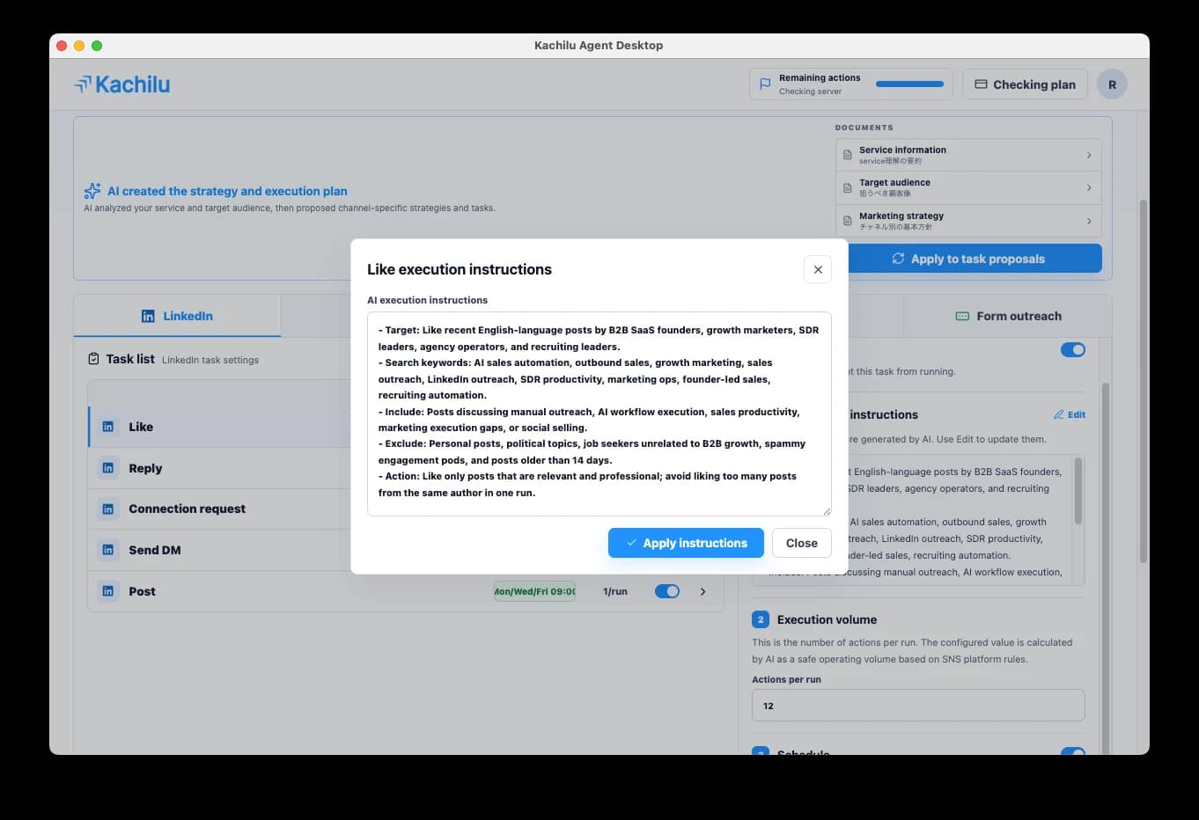Click the refresh icon in Apply to task proposals
This screenshot has width=1199, height=820.
898,259
